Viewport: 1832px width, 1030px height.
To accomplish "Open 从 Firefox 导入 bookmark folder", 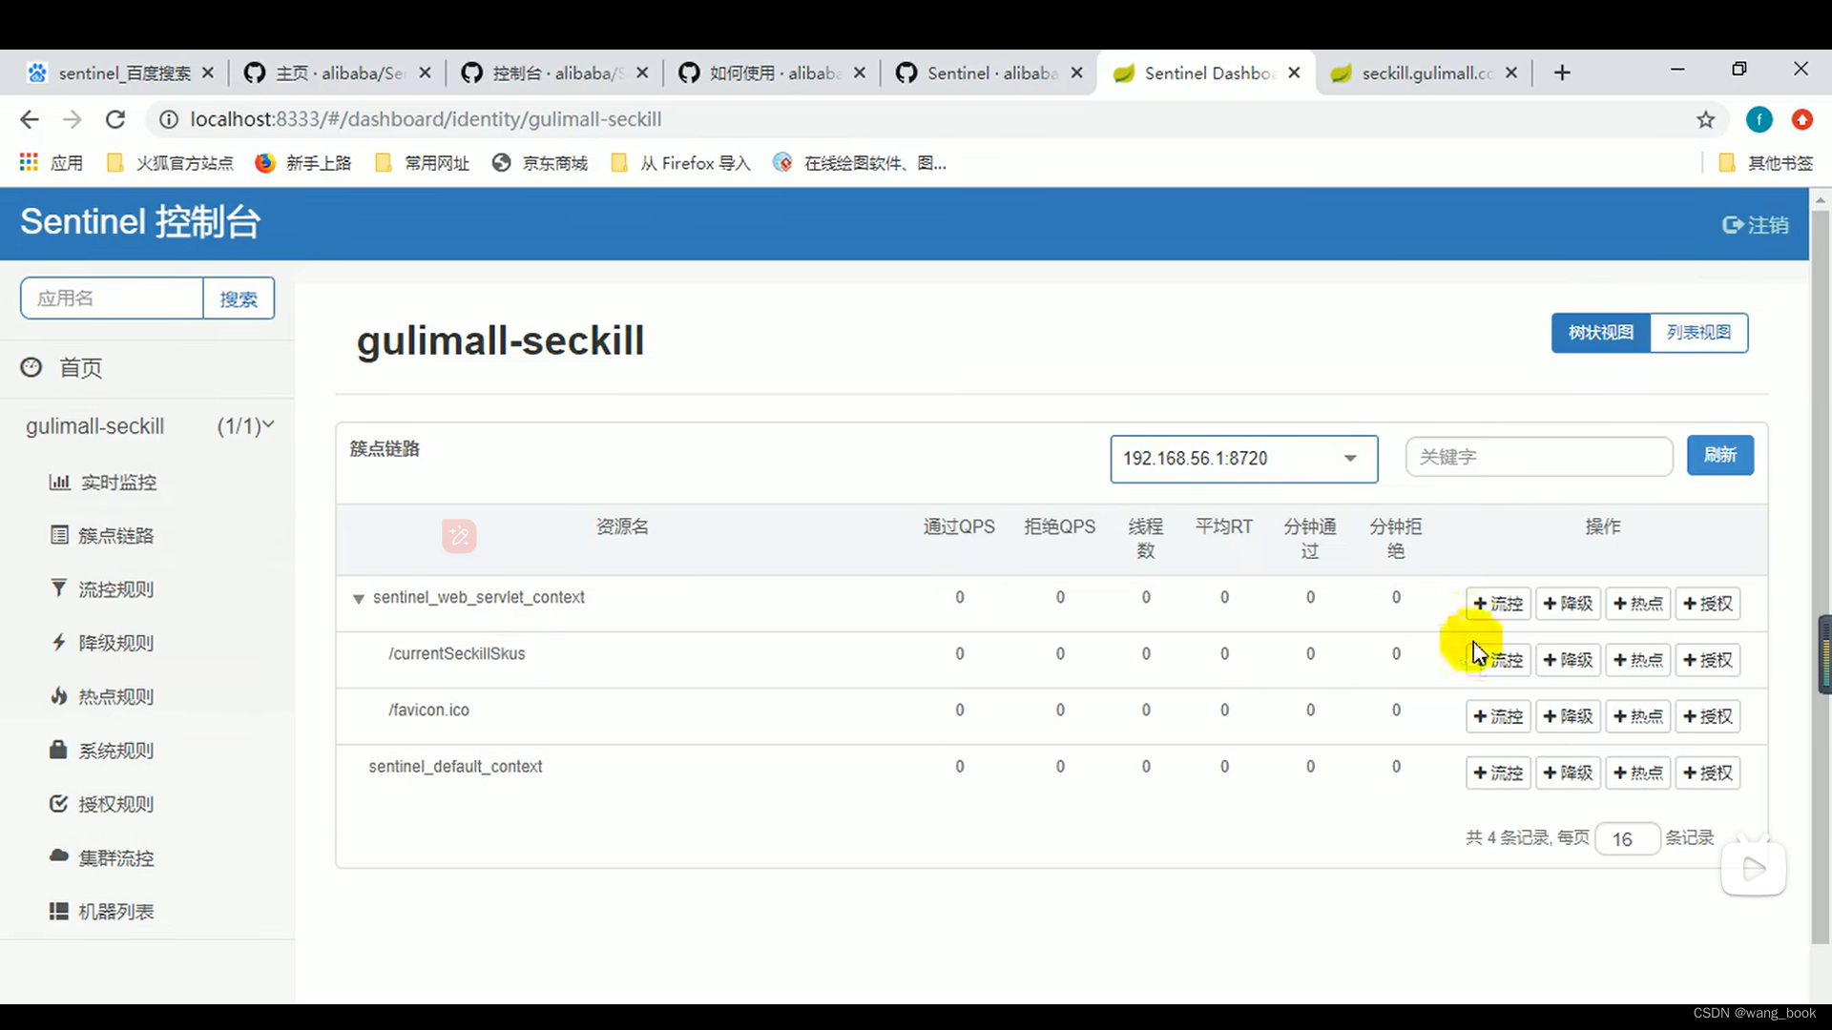I will (680, 163).
